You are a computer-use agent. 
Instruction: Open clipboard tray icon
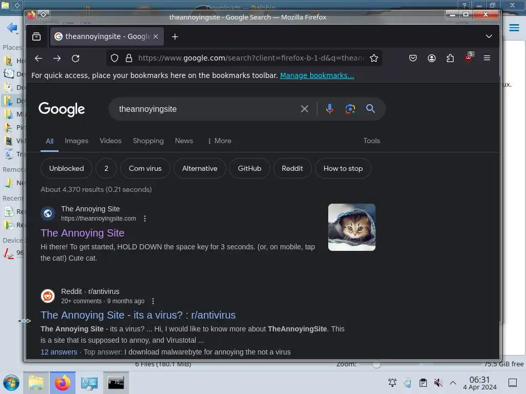tap(423, 383)
